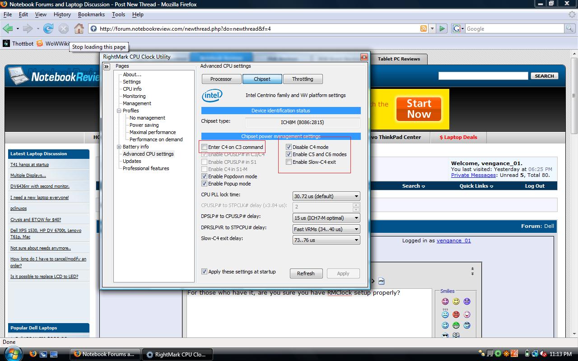Open the $ Laptop Deals link

tap(458, 137)
